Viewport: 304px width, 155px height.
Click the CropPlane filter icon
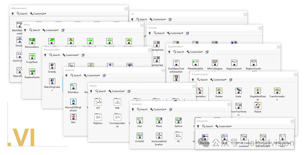[32, 56]
